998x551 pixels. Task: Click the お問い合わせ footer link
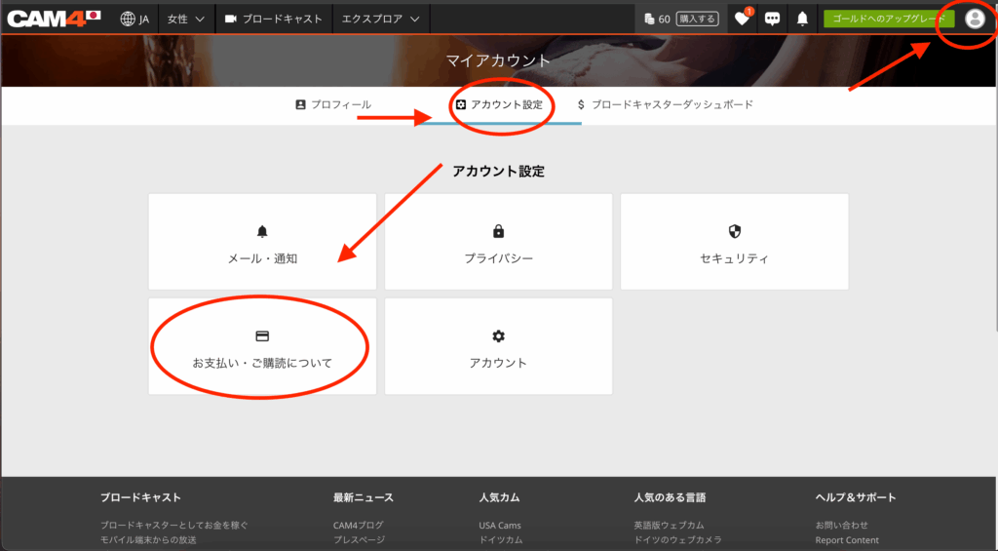pyautogui.click(x=841, y=525)
